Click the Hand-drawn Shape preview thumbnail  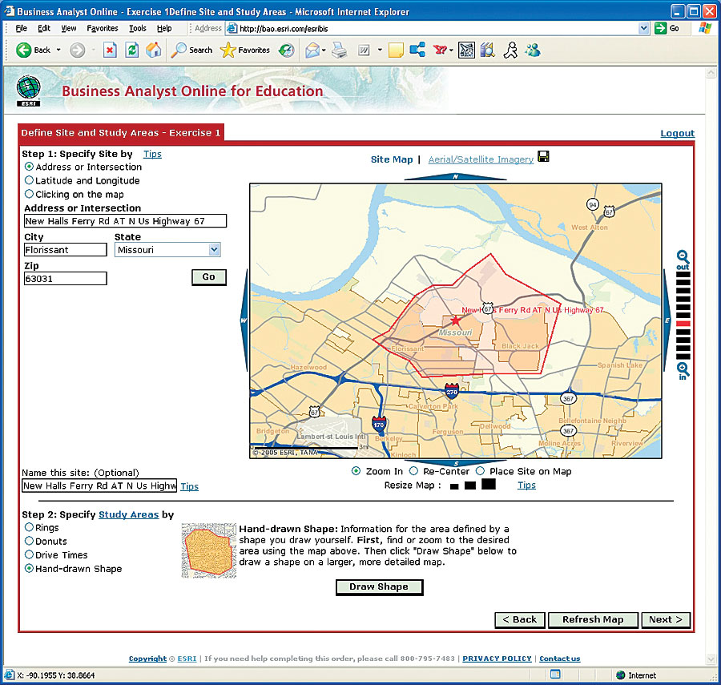click(x=209, y=550)
